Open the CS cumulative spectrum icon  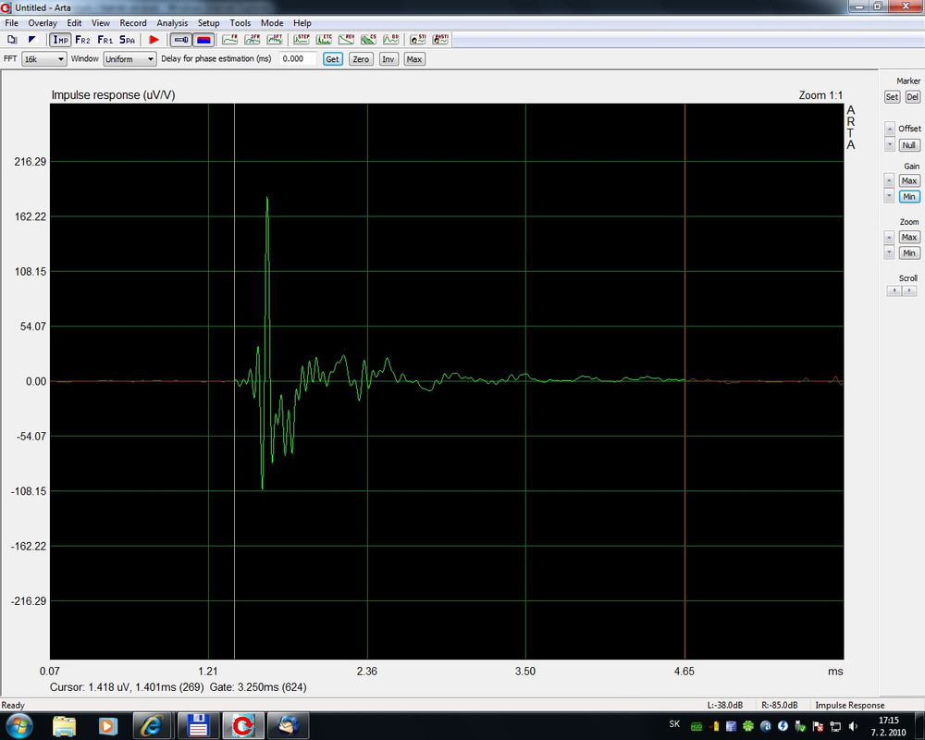coord(369,40)
